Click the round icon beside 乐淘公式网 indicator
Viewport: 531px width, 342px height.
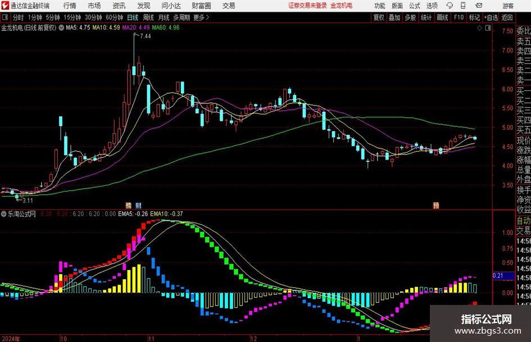[x=4, y=213]
